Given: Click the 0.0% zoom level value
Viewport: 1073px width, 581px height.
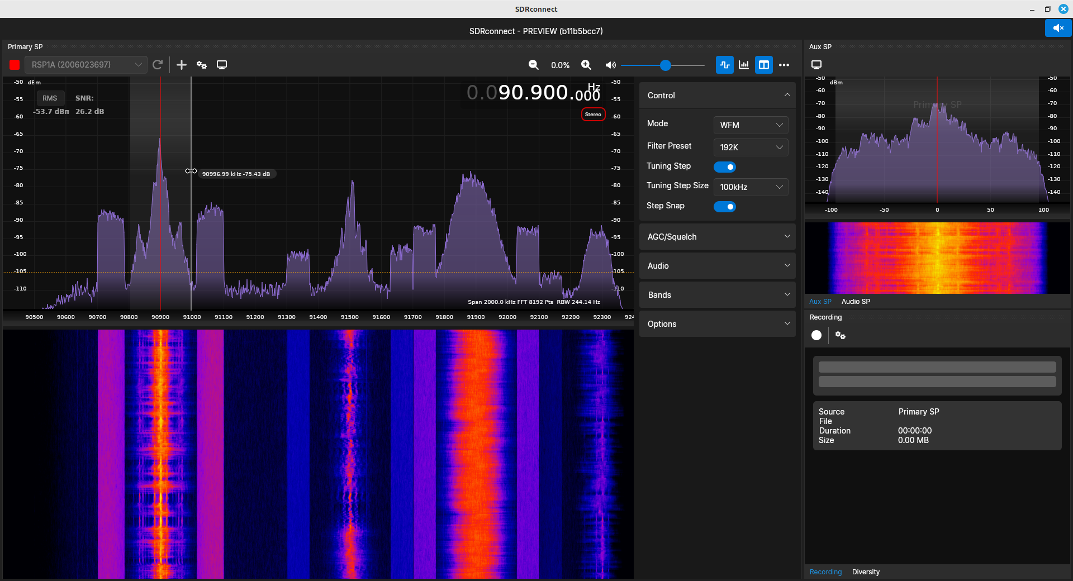Looking at the screenshot, I should pyautogui.click(x=560, y=65).
